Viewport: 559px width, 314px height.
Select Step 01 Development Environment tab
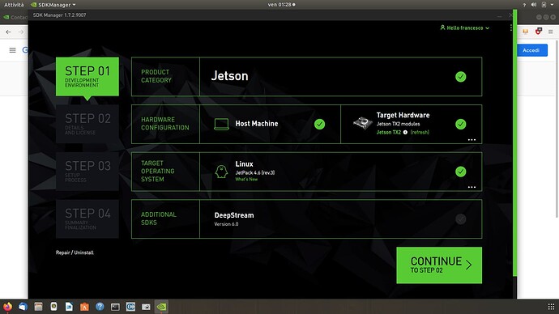[x=87, y=77]
